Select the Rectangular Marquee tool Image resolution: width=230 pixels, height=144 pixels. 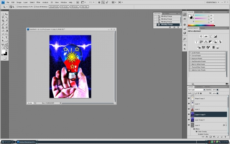coord(3,14)
